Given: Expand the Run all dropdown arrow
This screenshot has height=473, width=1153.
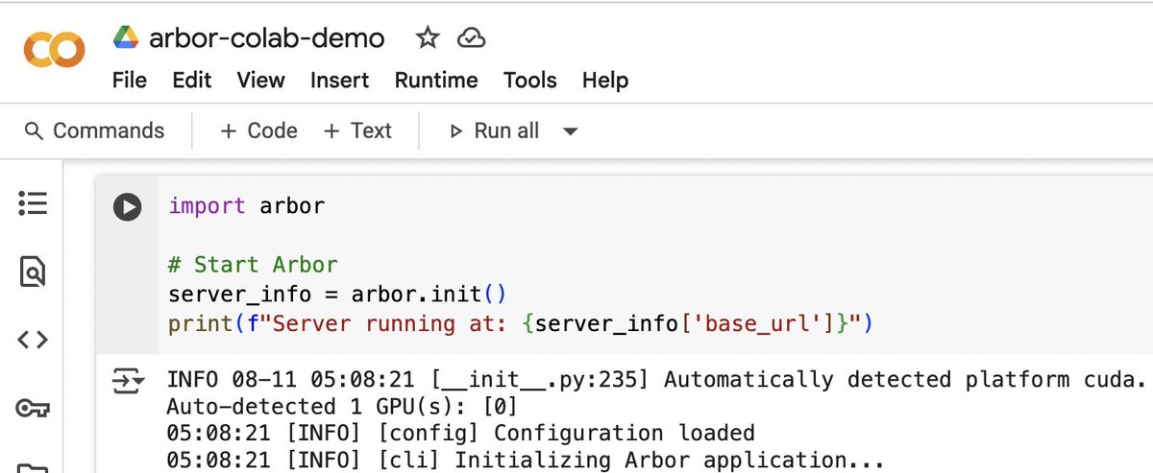Looking at the screenshot, I should click(570, 131).
